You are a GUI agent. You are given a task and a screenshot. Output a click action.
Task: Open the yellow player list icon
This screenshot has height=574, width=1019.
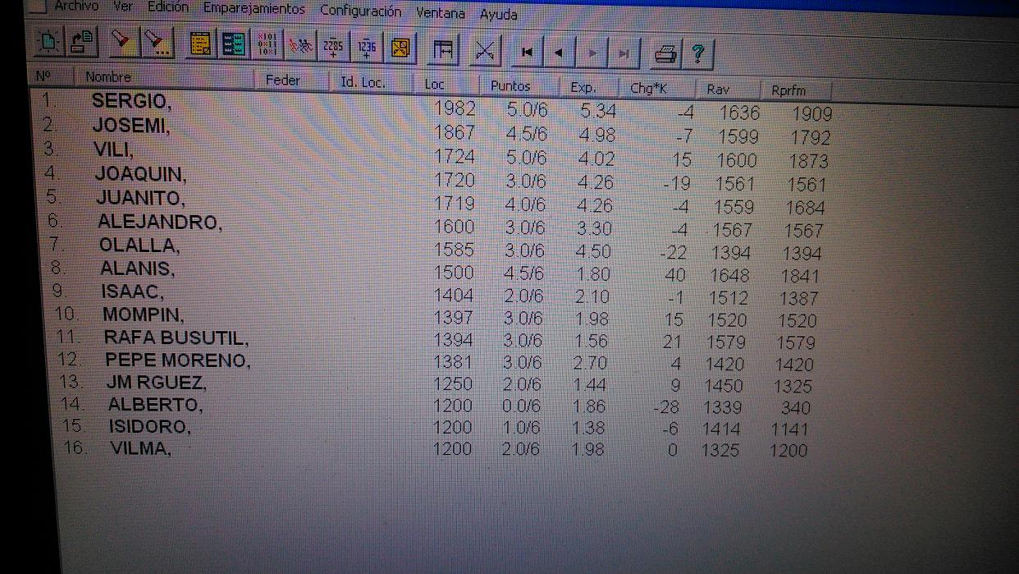click(200, 44)
